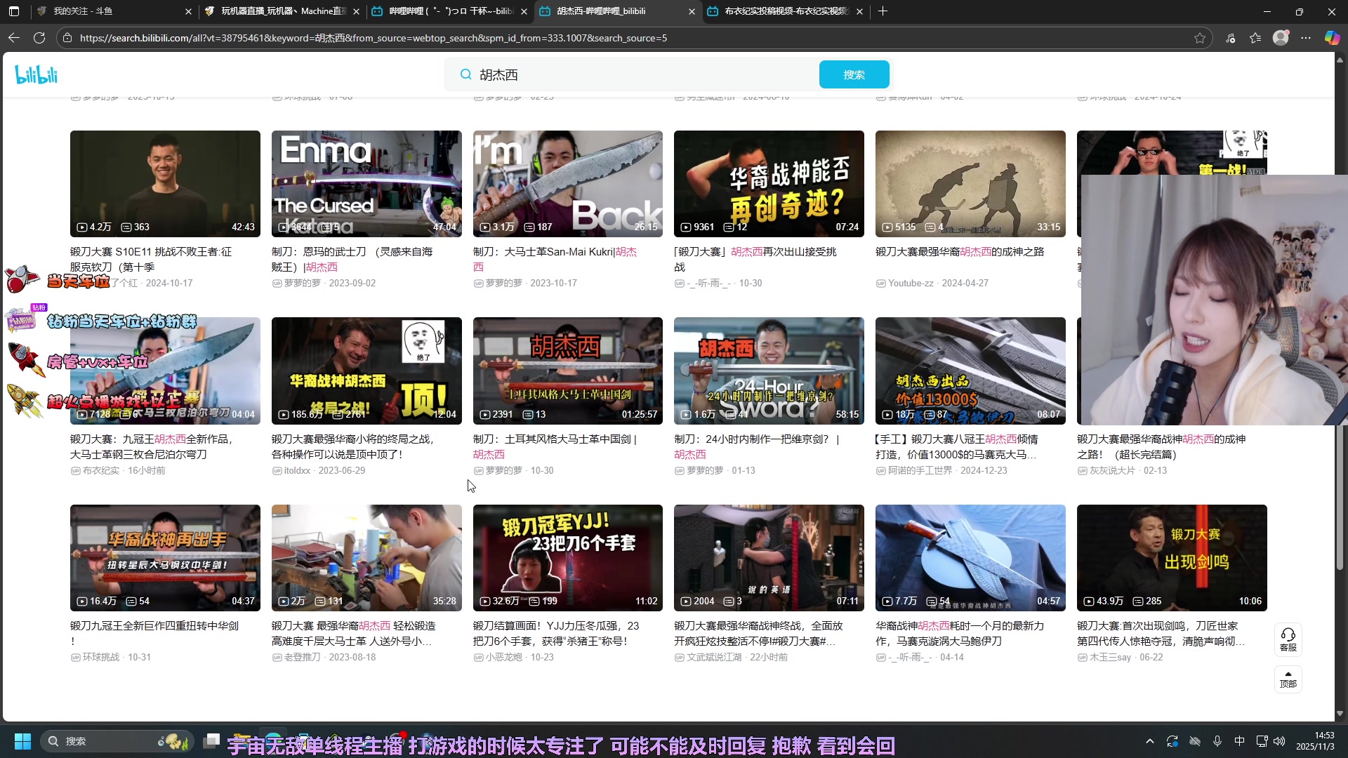Toggle the Chinese input method indicator

click(x=1239, y=741)
